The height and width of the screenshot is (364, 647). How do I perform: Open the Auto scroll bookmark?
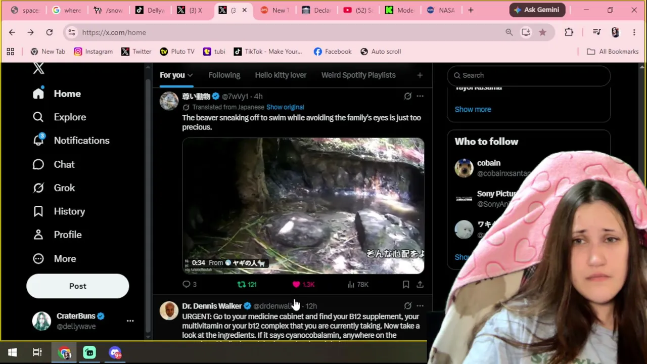[381, 52]
